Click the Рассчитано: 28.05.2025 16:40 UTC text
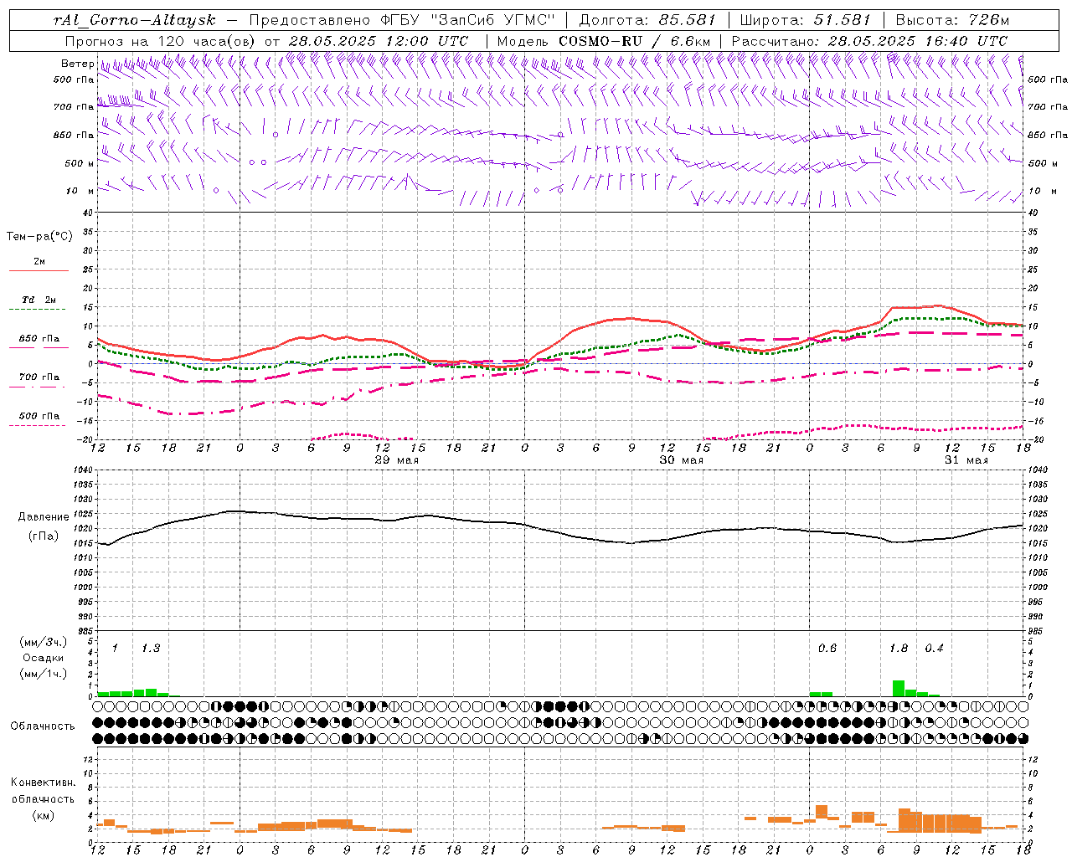Viewport: 1072px width, 857px height. point(869,41)
